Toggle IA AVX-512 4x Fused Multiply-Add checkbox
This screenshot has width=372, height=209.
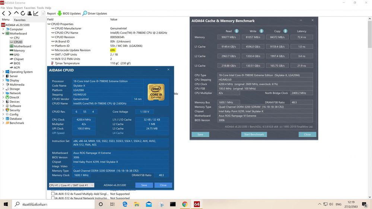[x=53, y=194]
